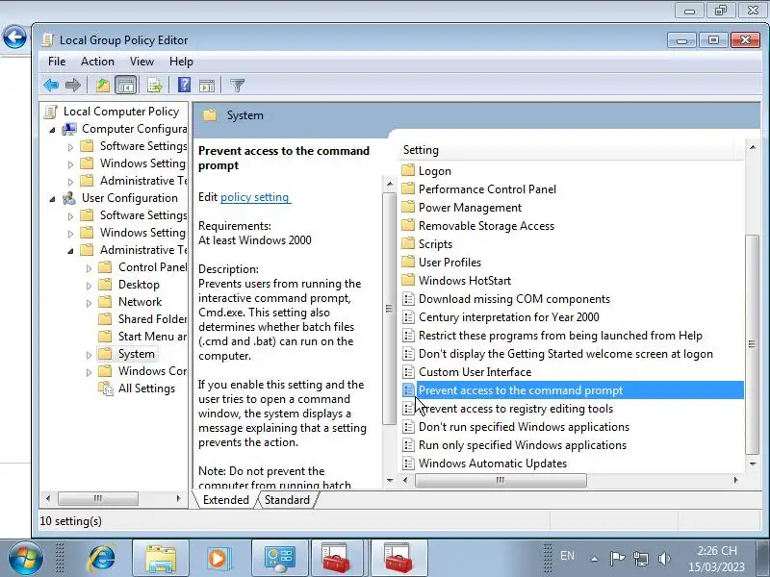Click the Local Computer Policy root icon
Screen dimensions: 770x577
tap(51, 112)
